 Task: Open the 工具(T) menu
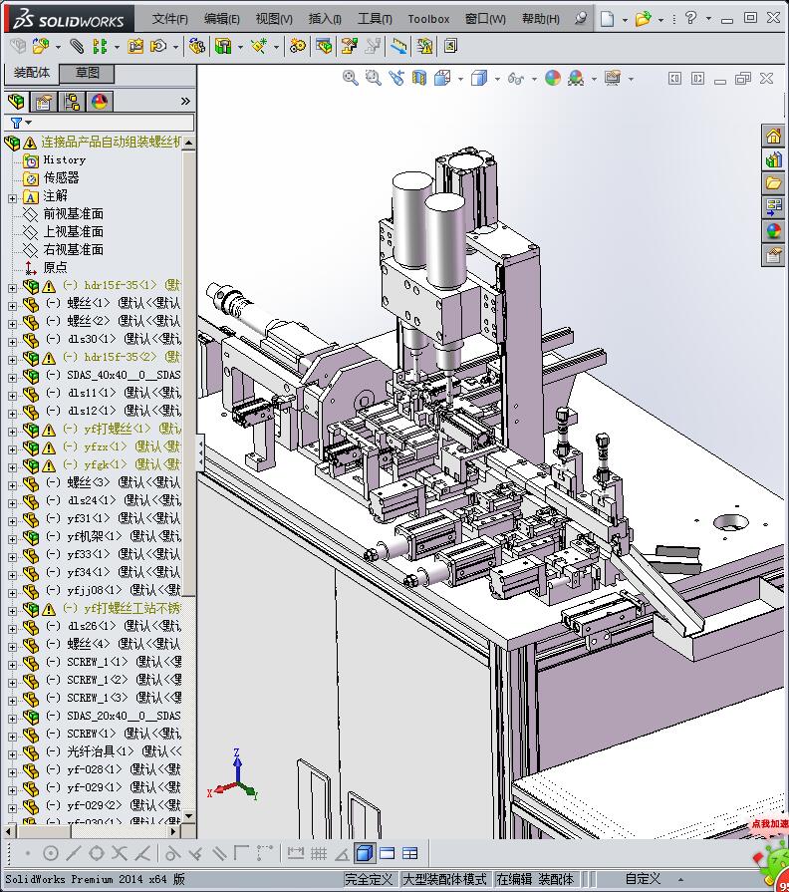click(375, 19)
